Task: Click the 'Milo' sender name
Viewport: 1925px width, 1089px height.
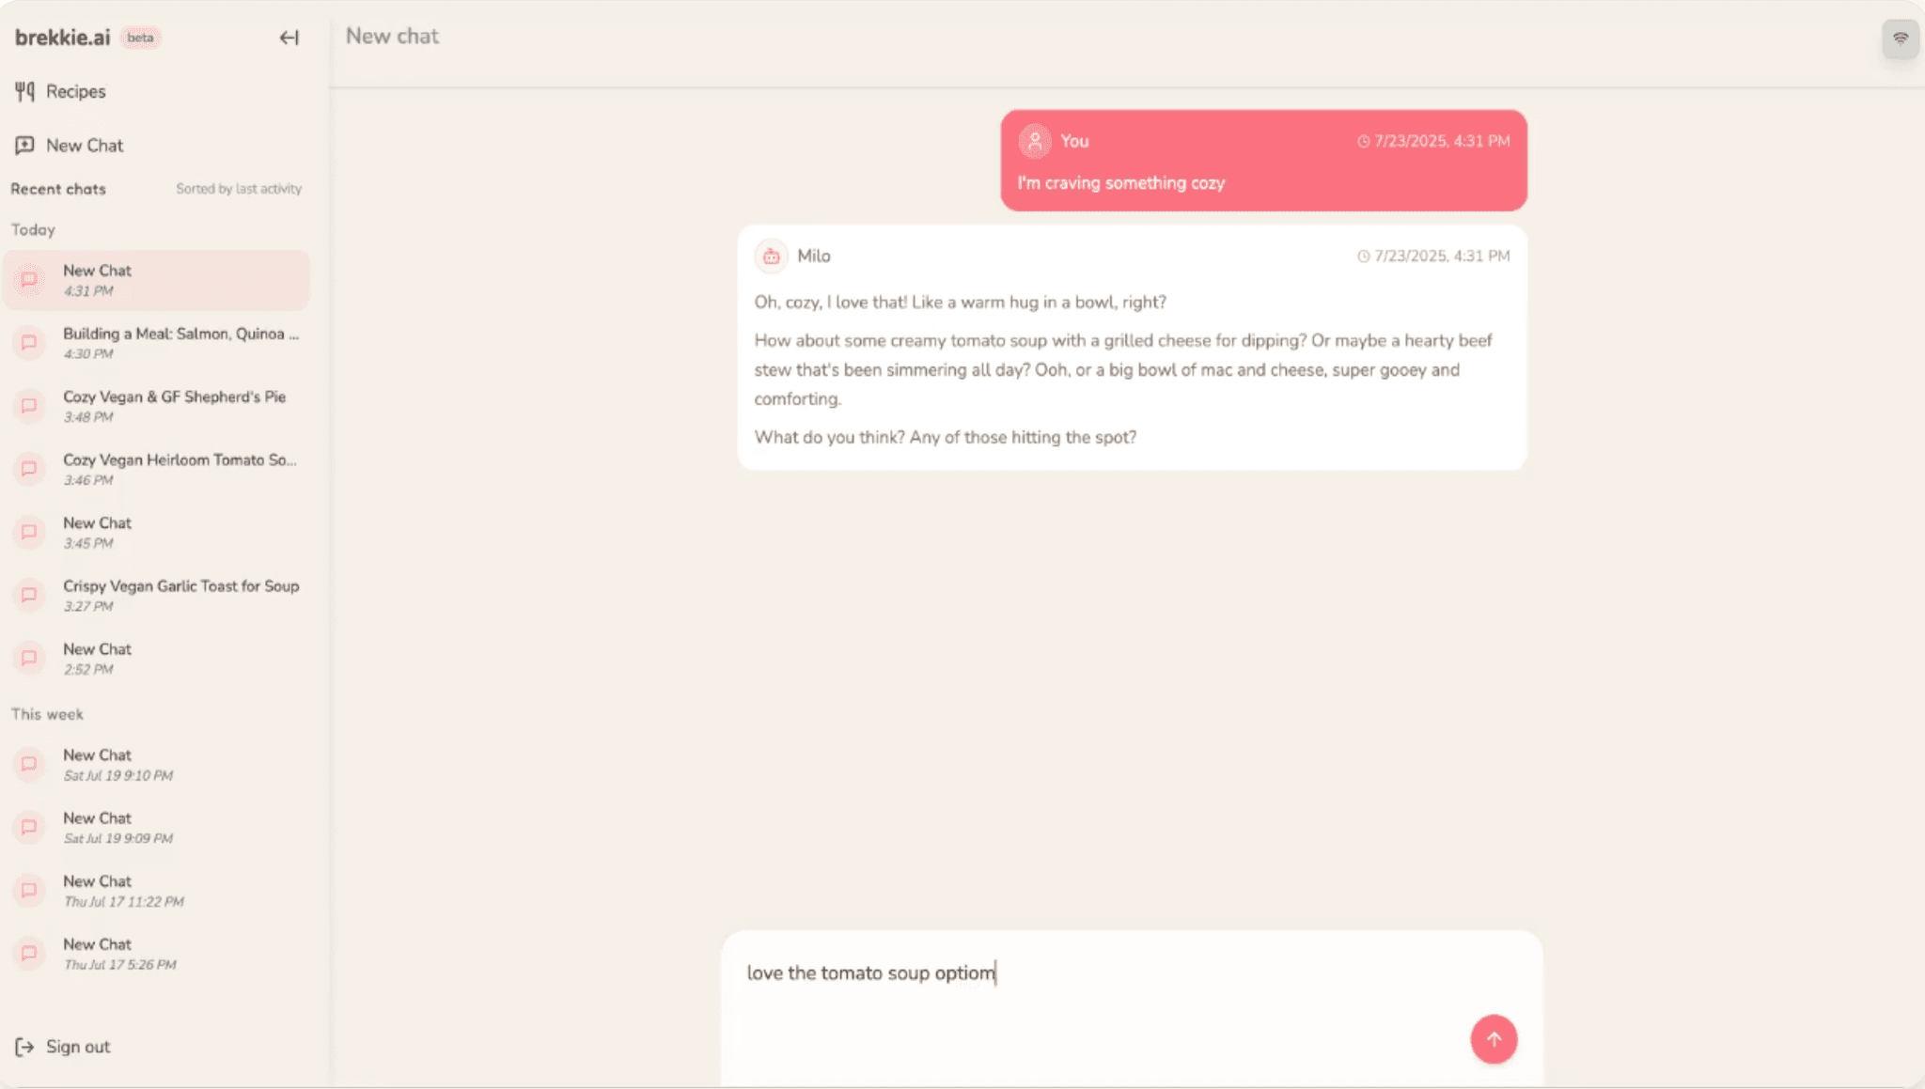Action: coord(813,256)
